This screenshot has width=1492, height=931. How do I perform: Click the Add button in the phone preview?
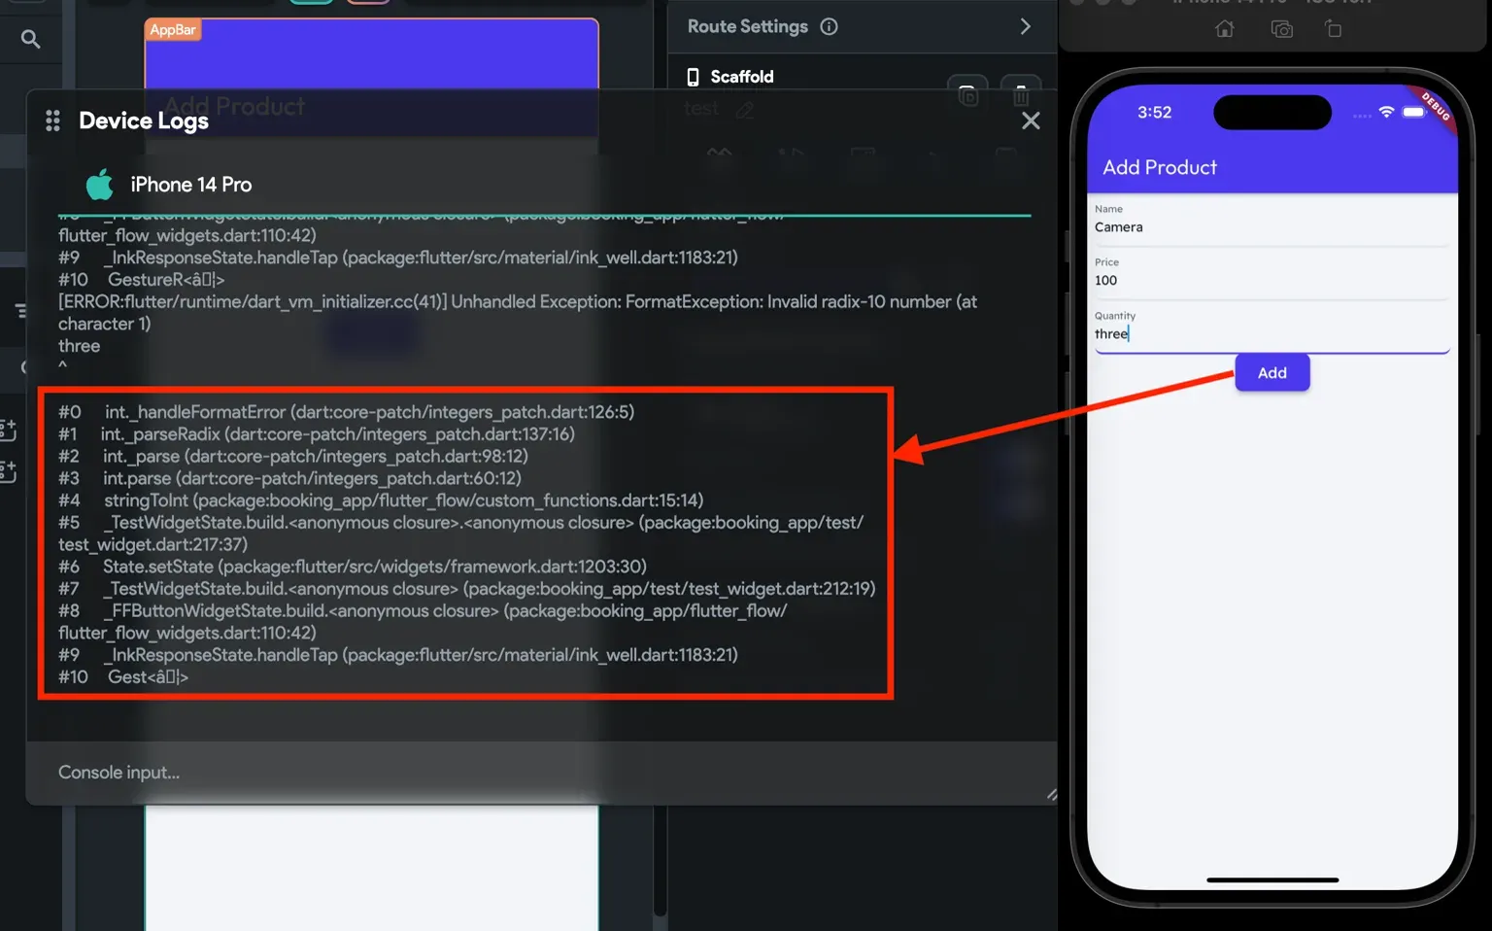point(1272,373)
